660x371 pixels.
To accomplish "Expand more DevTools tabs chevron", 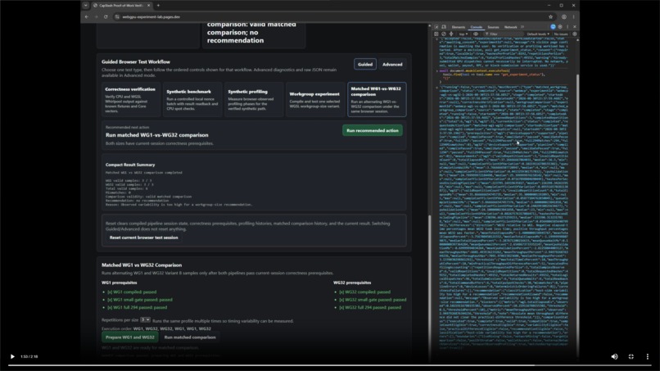I will (x=522, y=27).
